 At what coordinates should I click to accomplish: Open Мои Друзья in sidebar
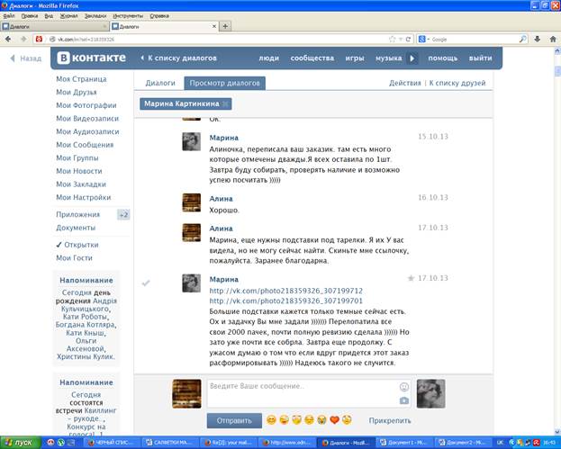click(x=77, y=93)
